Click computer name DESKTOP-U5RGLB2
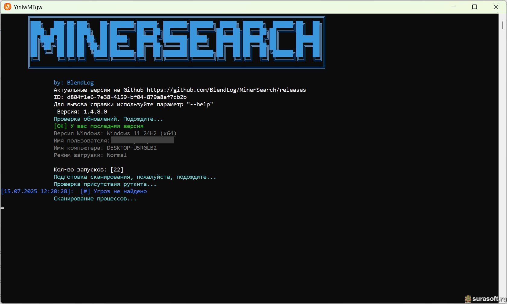The width and height of the screenshot is (507, 304). point(132,148)
